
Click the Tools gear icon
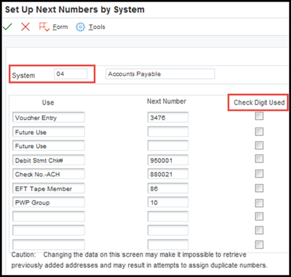[80, 27]
